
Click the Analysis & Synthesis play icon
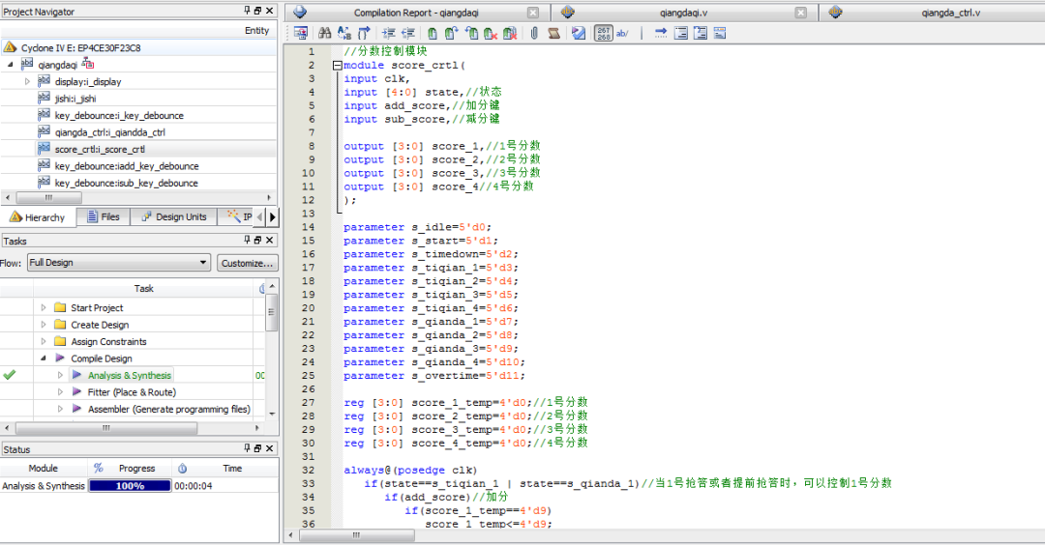[76, 375]
